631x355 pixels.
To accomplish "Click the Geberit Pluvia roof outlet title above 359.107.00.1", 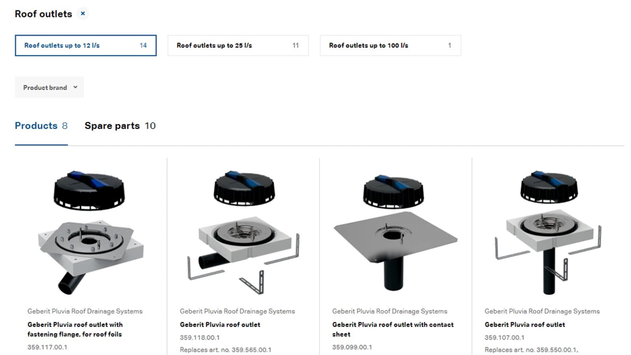I will pos(525,325).
